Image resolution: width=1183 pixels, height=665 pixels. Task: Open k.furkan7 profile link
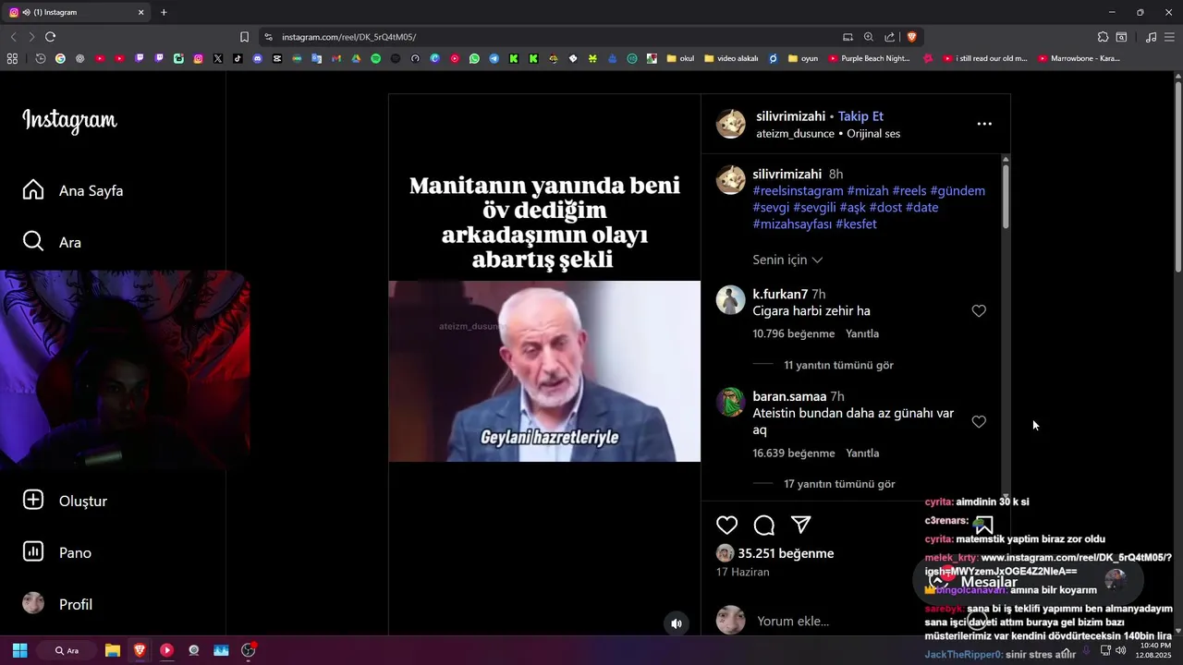tap(780, 294)
